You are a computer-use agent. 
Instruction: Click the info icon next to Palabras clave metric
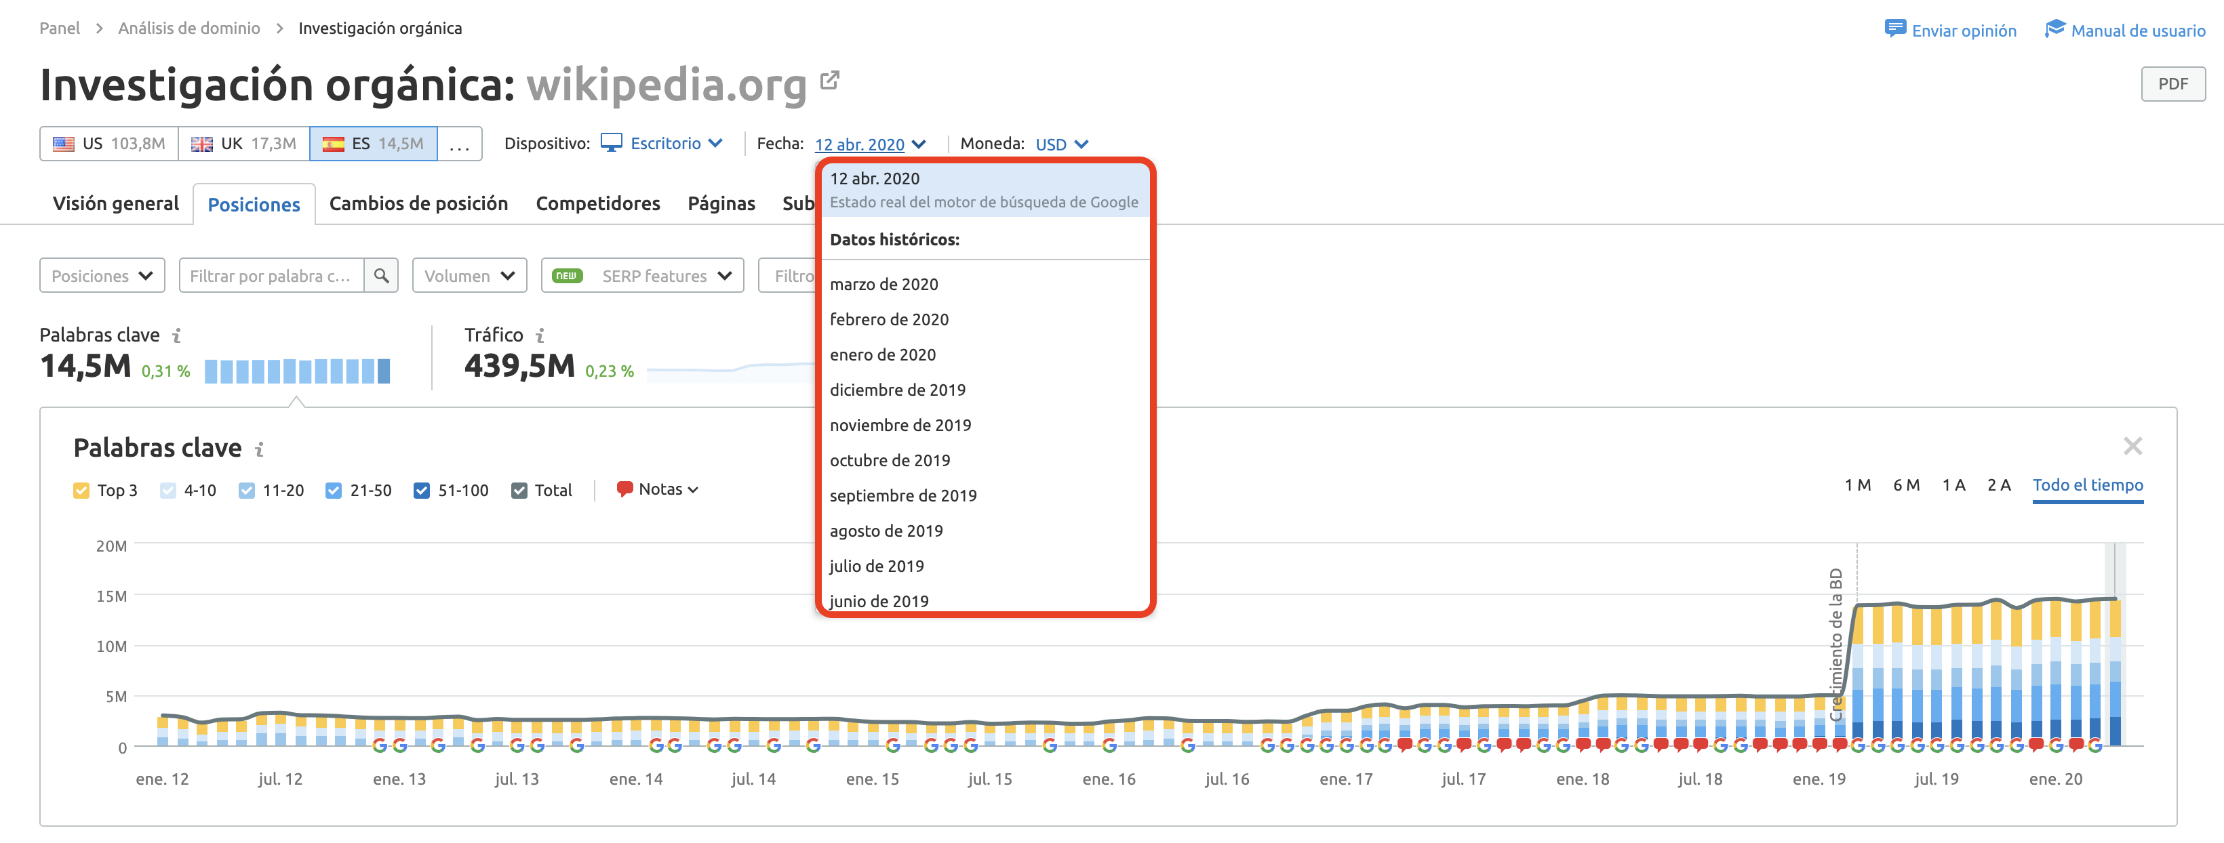(x=176, y=335)
